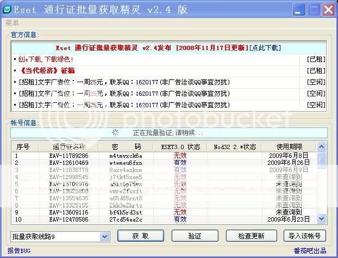This screenshot has height=258, width=338.
Task: Open the 创e下载 ad link
Action: (46, 59)
